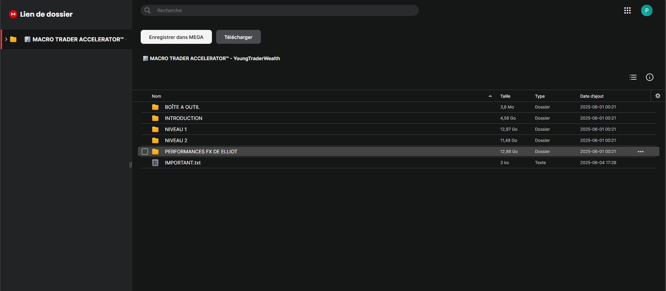Sort files by Taille column
Screen dimensions: 666x291
pyautogui.click(x=505, y=96)
